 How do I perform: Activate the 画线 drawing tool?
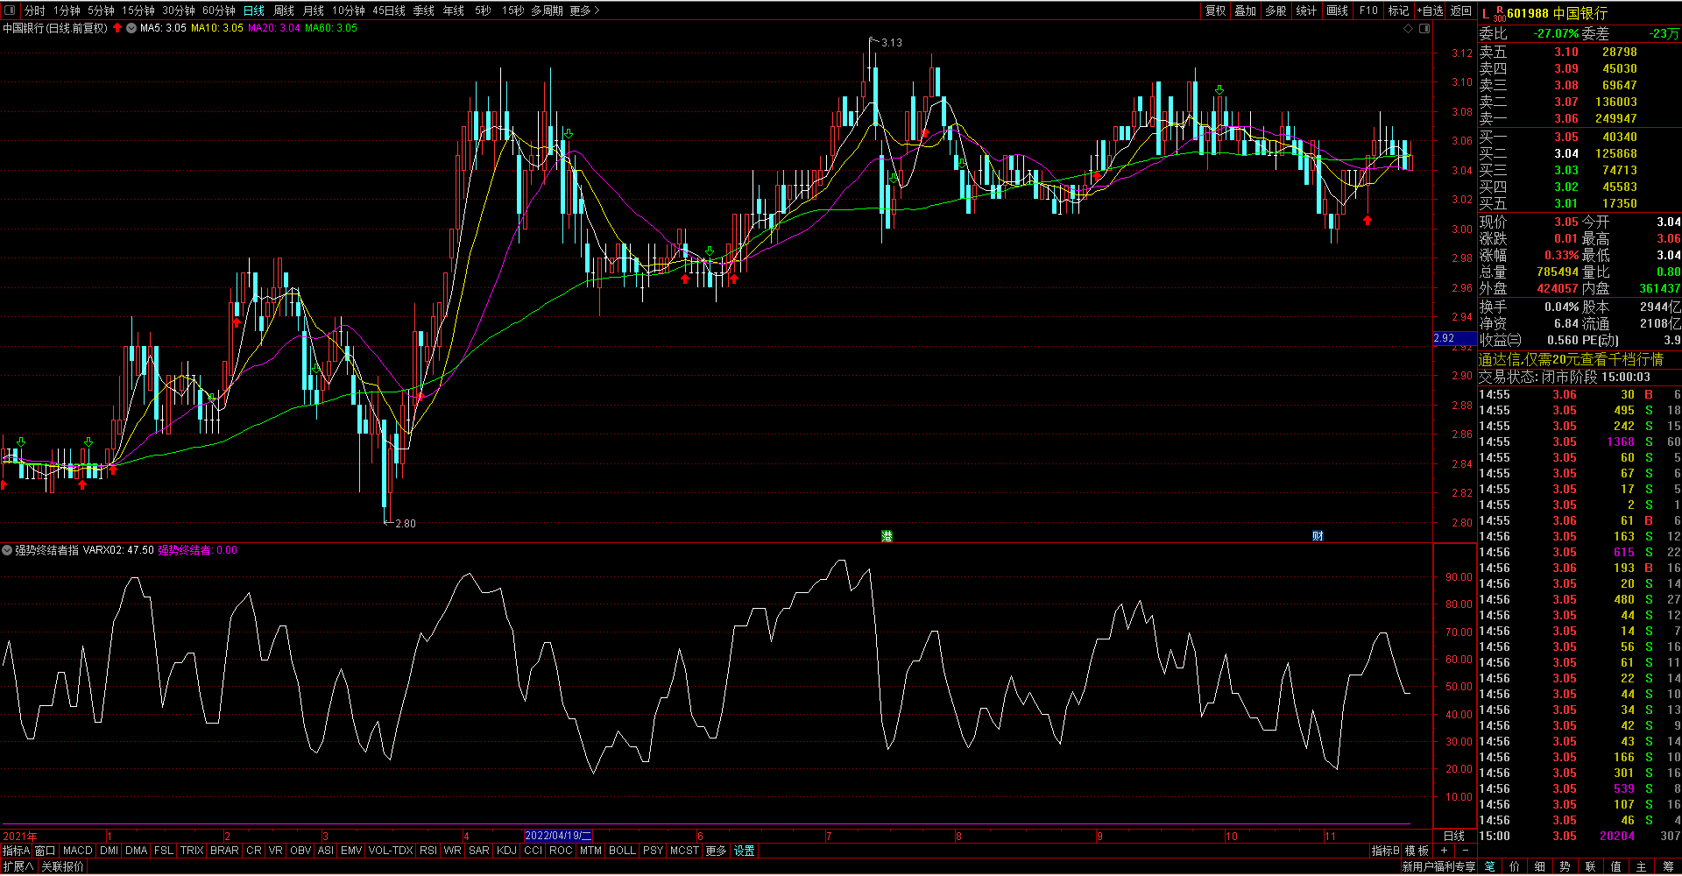click(x=1338, y=11)
